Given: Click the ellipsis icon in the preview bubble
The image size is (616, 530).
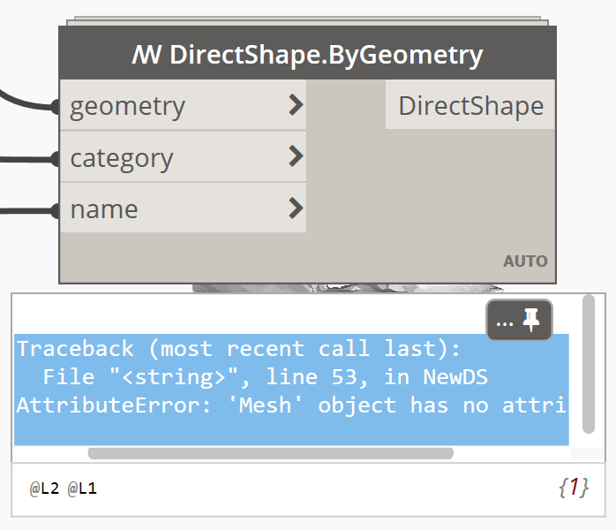Looking at the screenshot, I should click(x=505, y=322).
